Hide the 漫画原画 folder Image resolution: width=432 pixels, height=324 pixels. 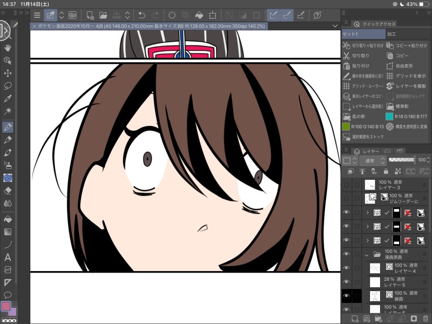pos(347,254)
